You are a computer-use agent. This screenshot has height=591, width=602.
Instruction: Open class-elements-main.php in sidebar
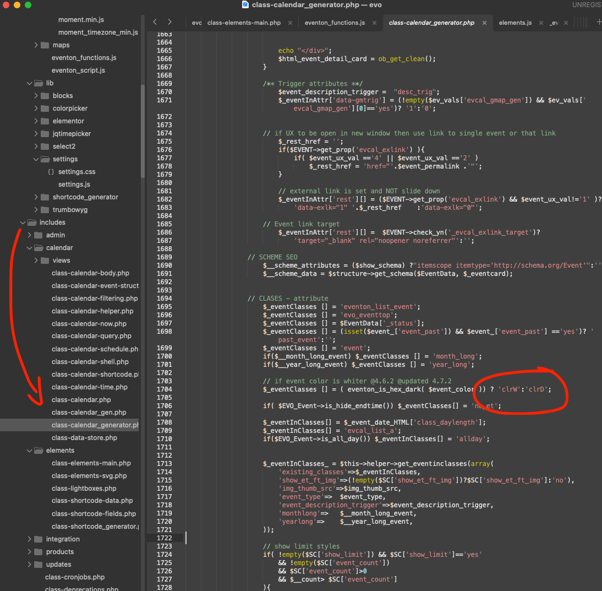pyautogui.click(x=91, y=463)
